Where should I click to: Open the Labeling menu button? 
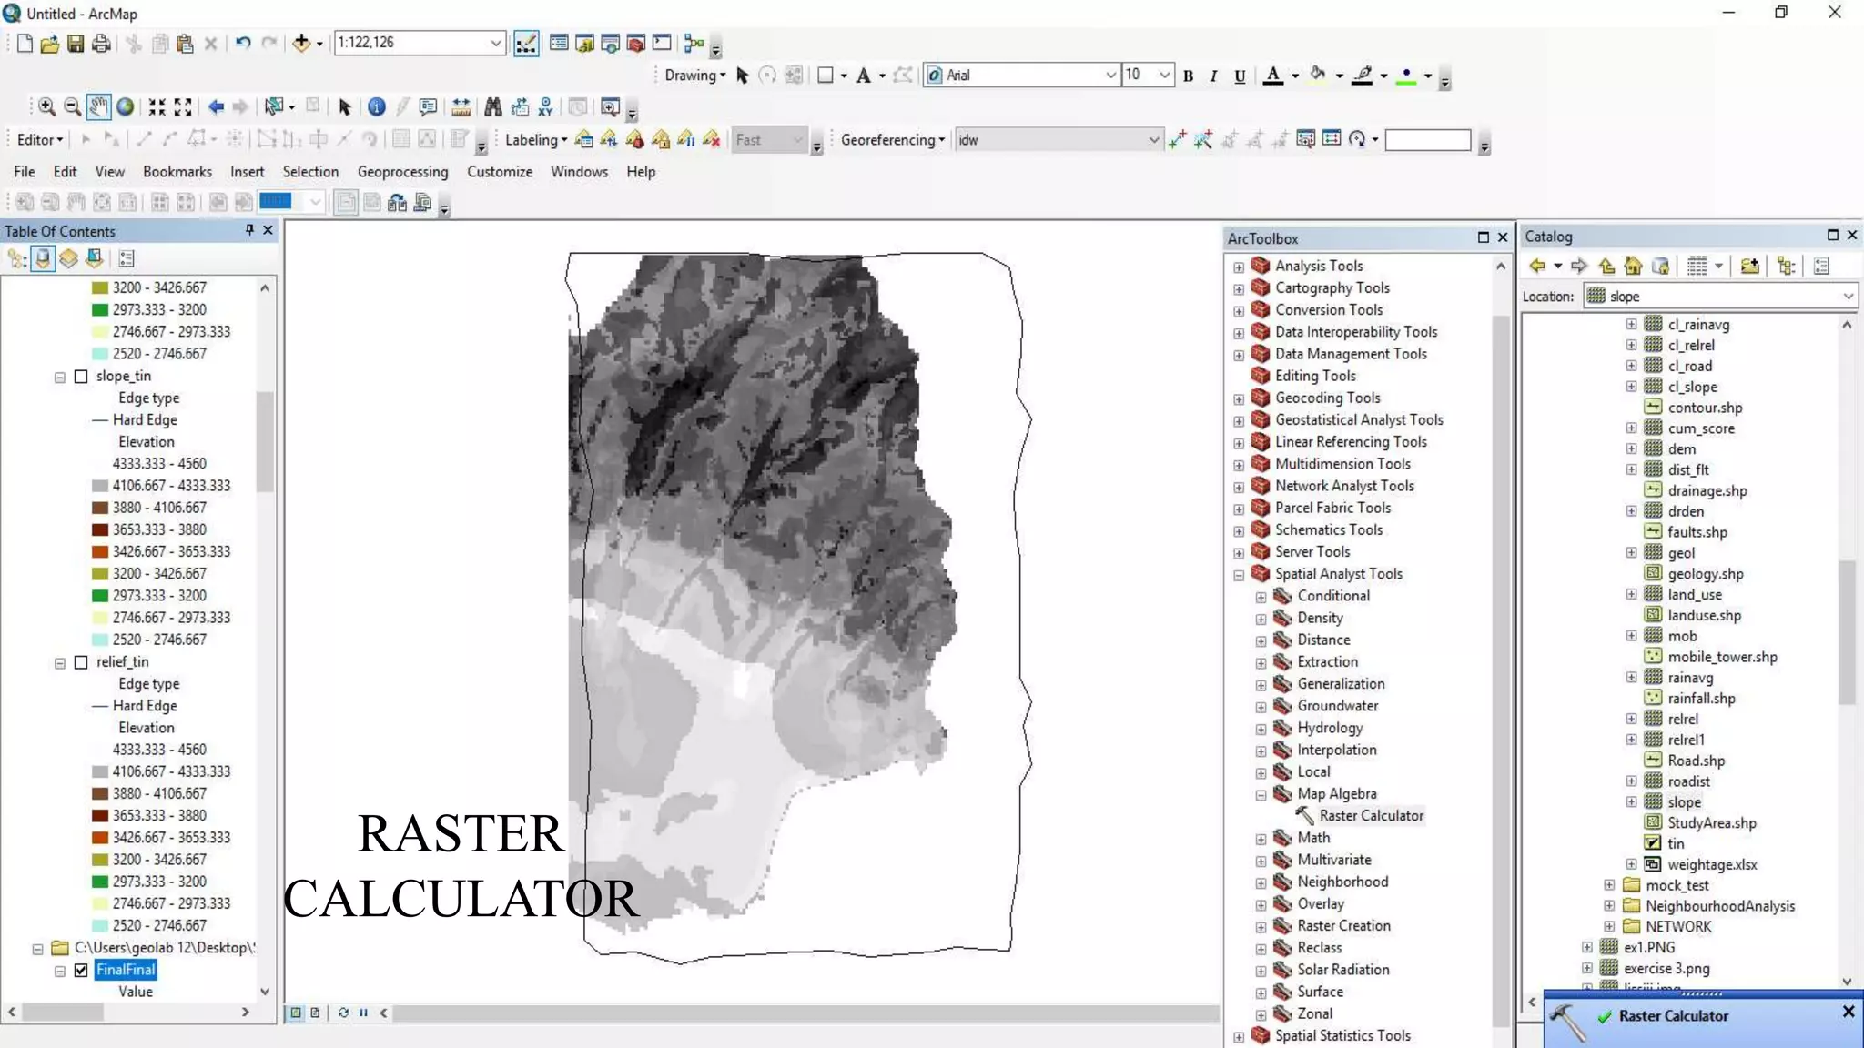point(536,140)
